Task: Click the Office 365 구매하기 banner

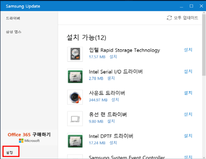Action: tap(29, 138)
